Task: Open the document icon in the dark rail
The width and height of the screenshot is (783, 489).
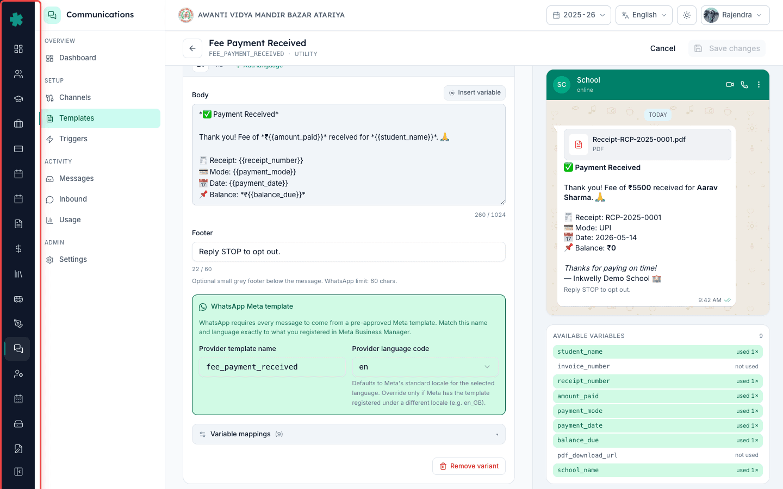Action: click(x=18, y=224)
